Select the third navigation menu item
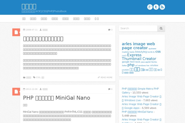Image resolution: width=185 pixels, height=123 pixels. (x=44, y=19)
